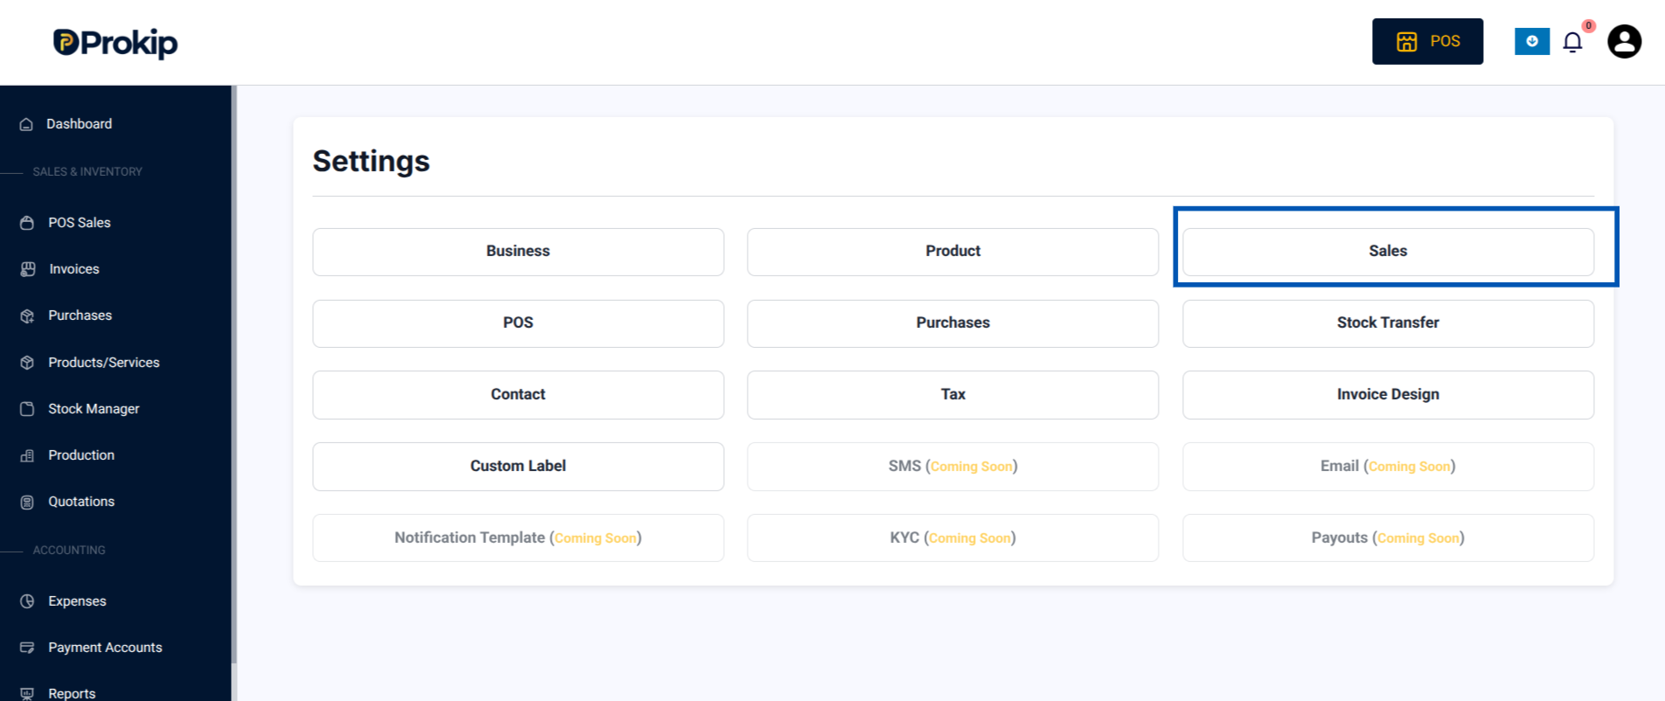The width and height of the screenshot is (1665, 701).
Task: Click the POS Sales bag icon
Action: pyautogui.click(x=27, y=223)
